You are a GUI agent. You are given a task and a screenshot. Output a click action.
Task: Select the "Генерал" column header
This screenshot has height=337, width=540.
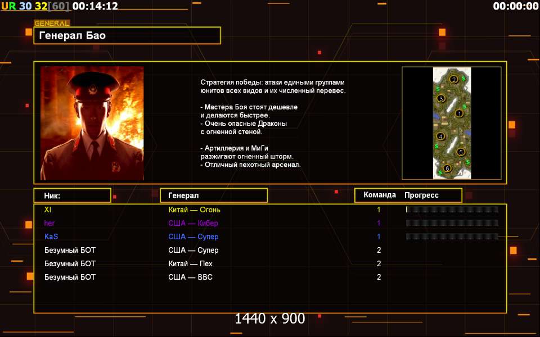pyautogui.click(x=214, y=195)
